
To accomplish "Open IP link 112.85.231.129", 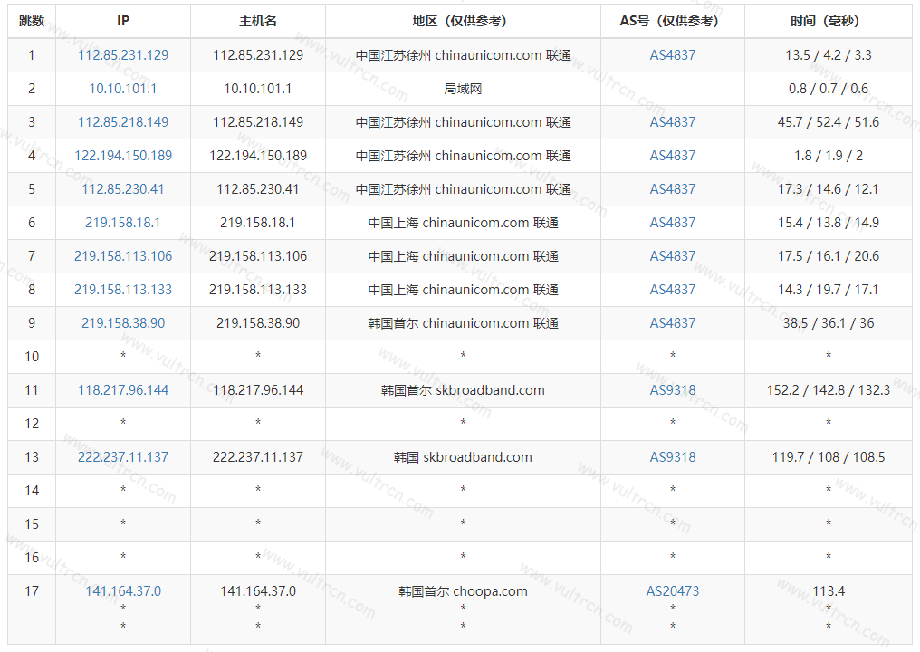I will pos(123,55).
